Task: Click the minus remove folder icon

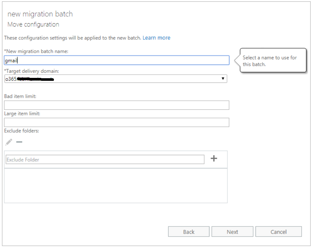Action: pyautogui.click(x=19, y=142)
